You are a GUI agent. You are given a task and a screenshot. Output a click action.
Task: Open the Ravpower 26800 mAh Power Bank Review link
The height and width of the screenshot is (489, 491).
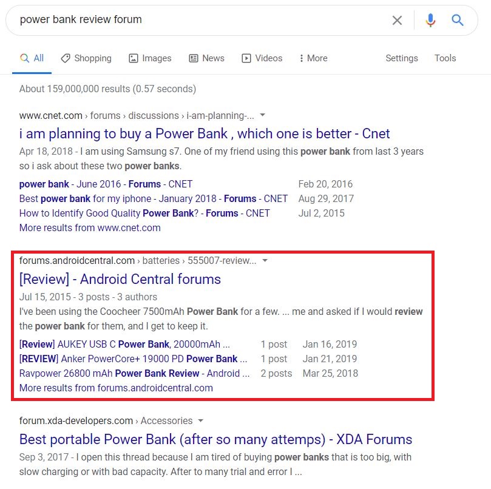tap(134, 374)
